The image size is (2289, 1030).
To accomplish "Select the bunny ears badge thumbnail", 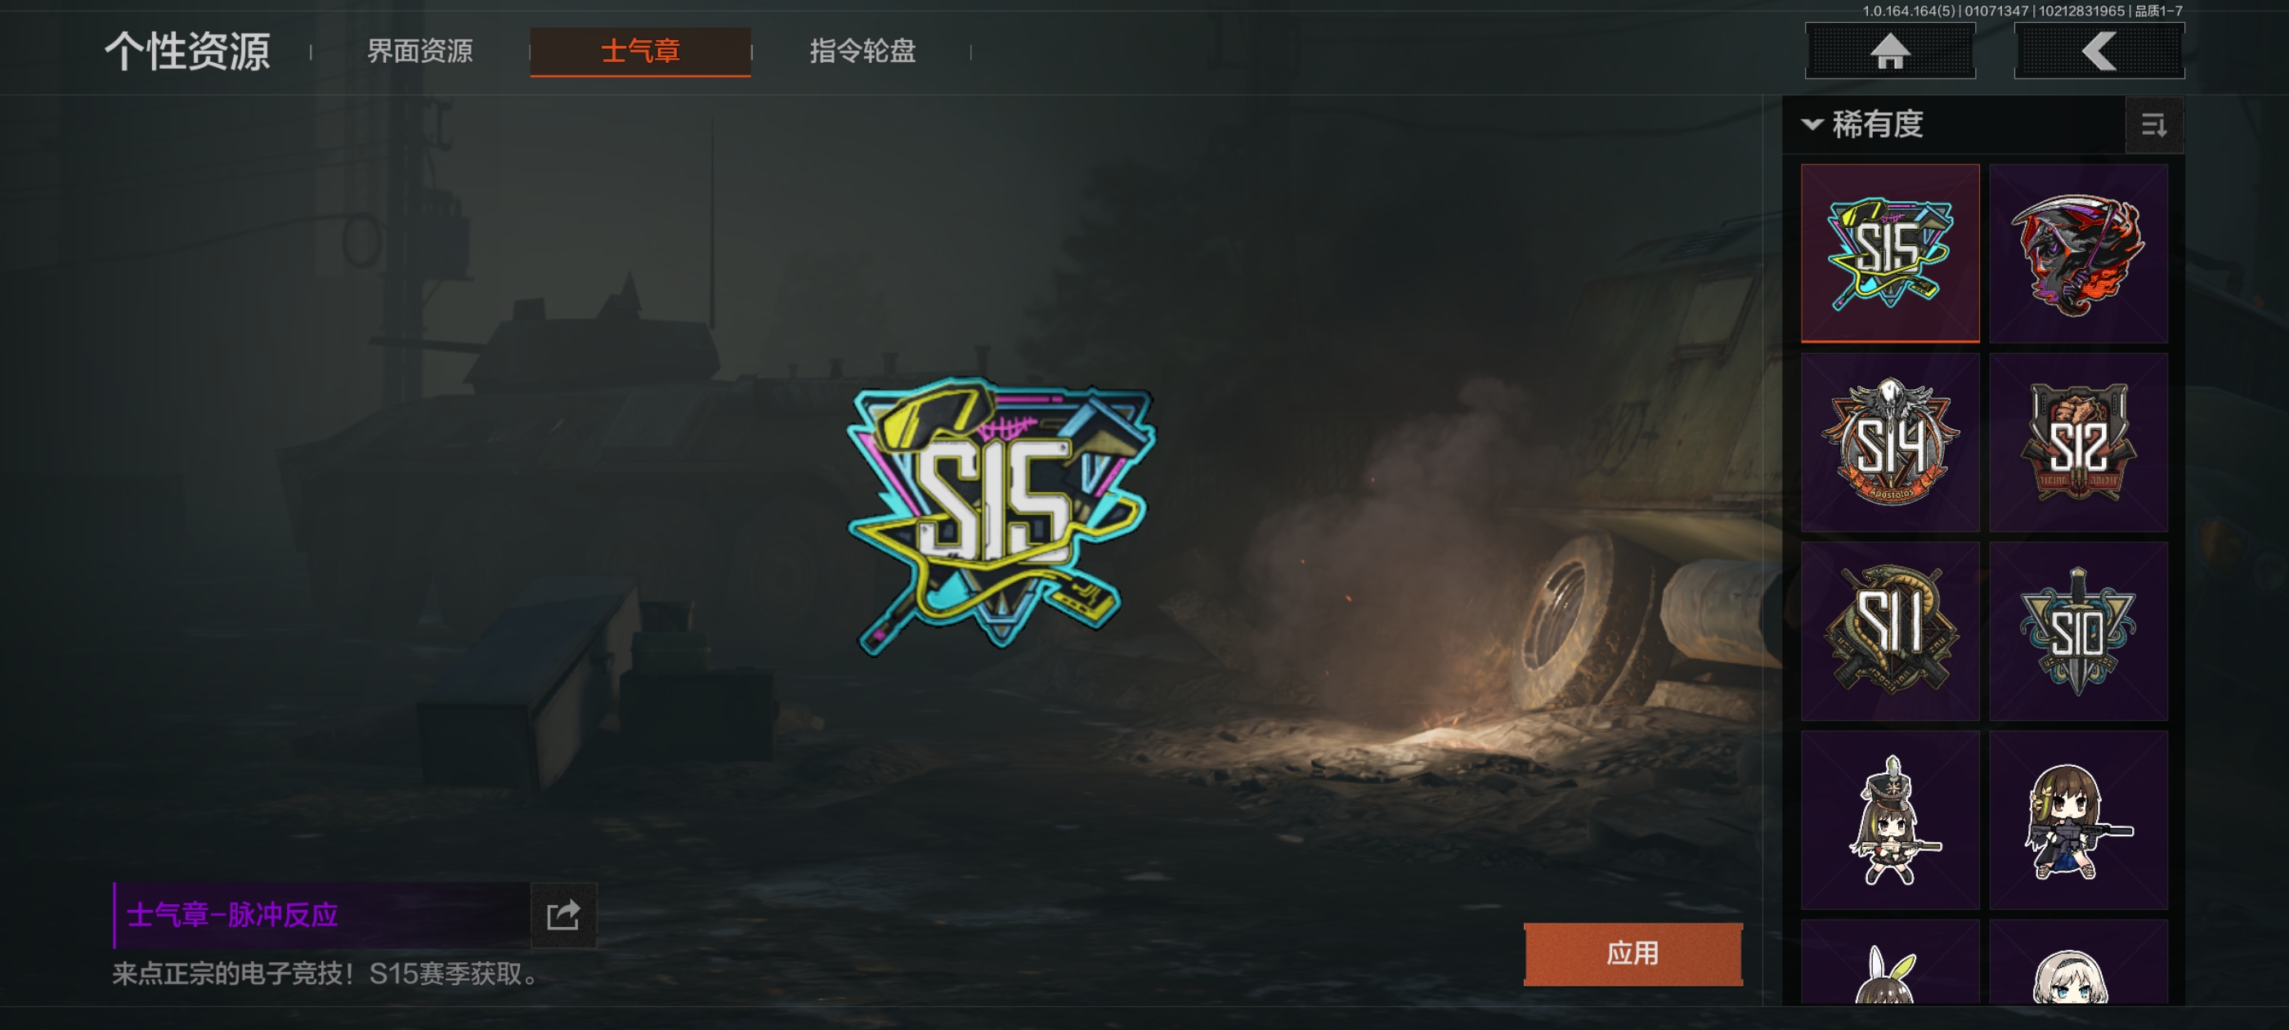I will click(x=1890, y=963).
